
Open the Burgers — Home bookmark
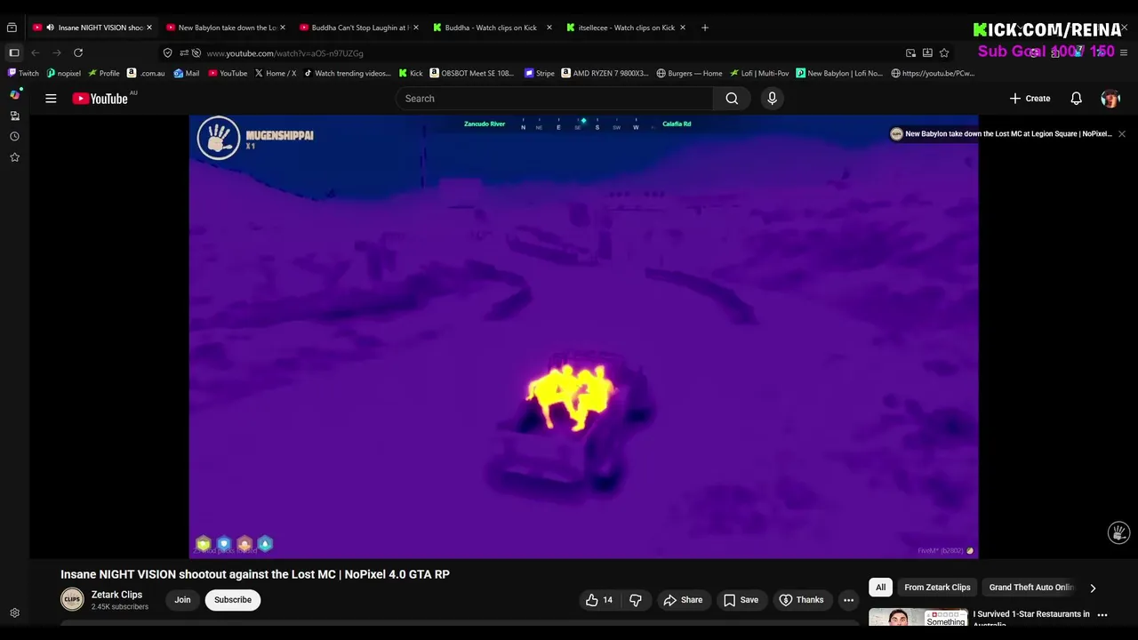(x=690, y=74)
